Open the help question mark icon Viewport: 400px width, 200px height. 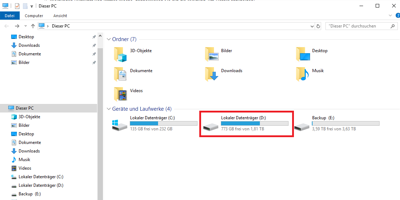click(397, 16)
